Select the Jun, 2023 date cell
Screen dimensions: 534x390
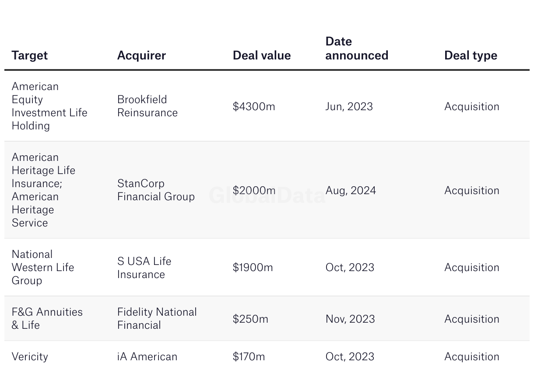click(x=349, y=107)
